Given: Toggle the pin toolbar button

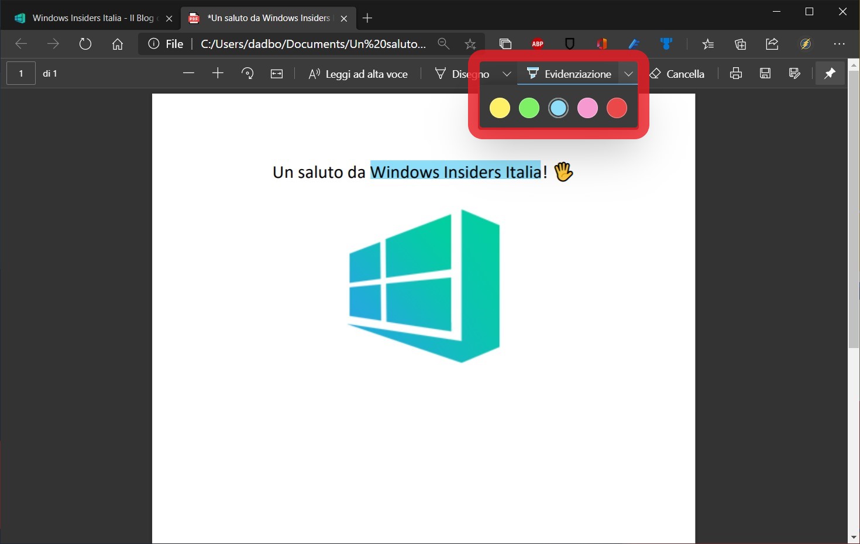Looking at the screenshot, I should tap(830, 73).
